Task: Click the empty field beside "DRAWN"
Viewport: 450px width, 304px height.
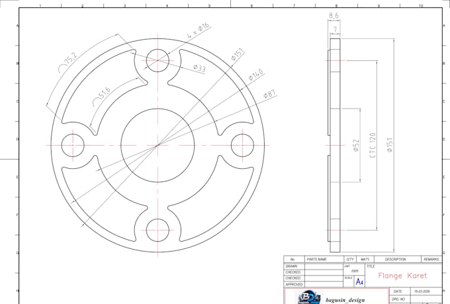Action: 324,266
